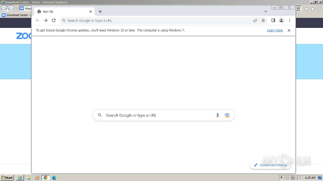
Task: Click the Show desktop button
Action: coord(320,178)
